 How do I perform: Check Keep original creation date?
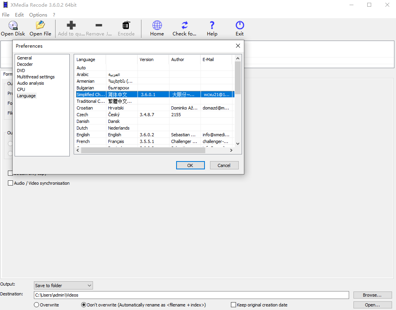click(234, 305)
